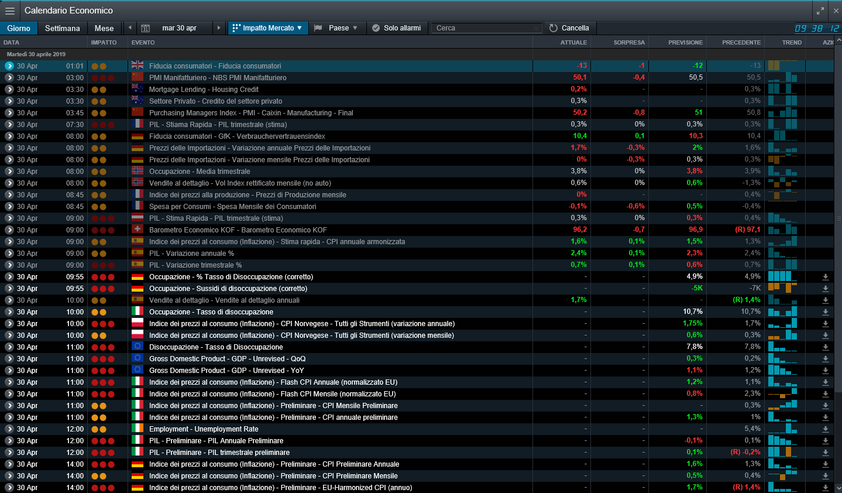842x493 pixels.
Task: Clear the Cerca search box with X
Action: 536,28
